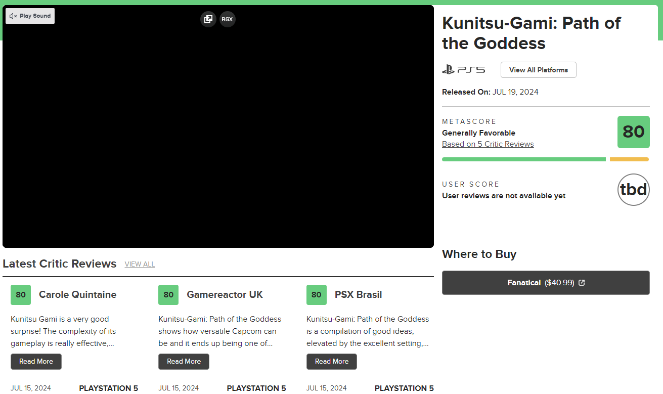Open View All Platforms
This screenshot has width=663, height=394.
(538, 70)
